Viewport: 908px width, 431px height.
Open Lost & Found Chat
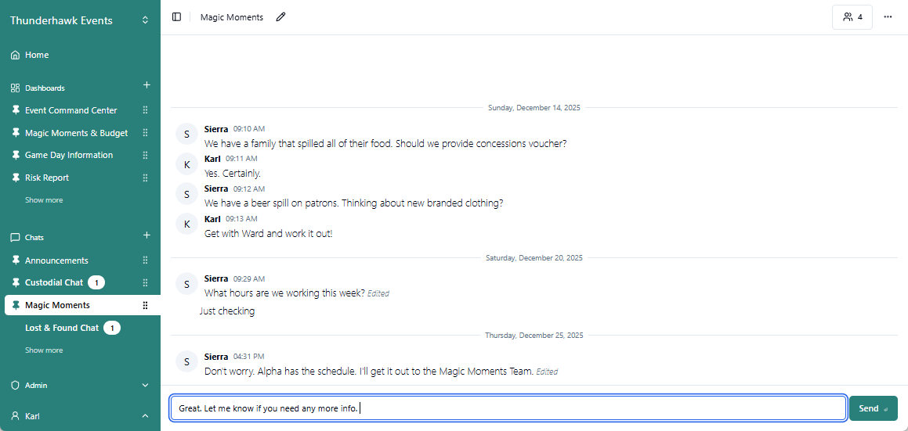coord(61,328)
